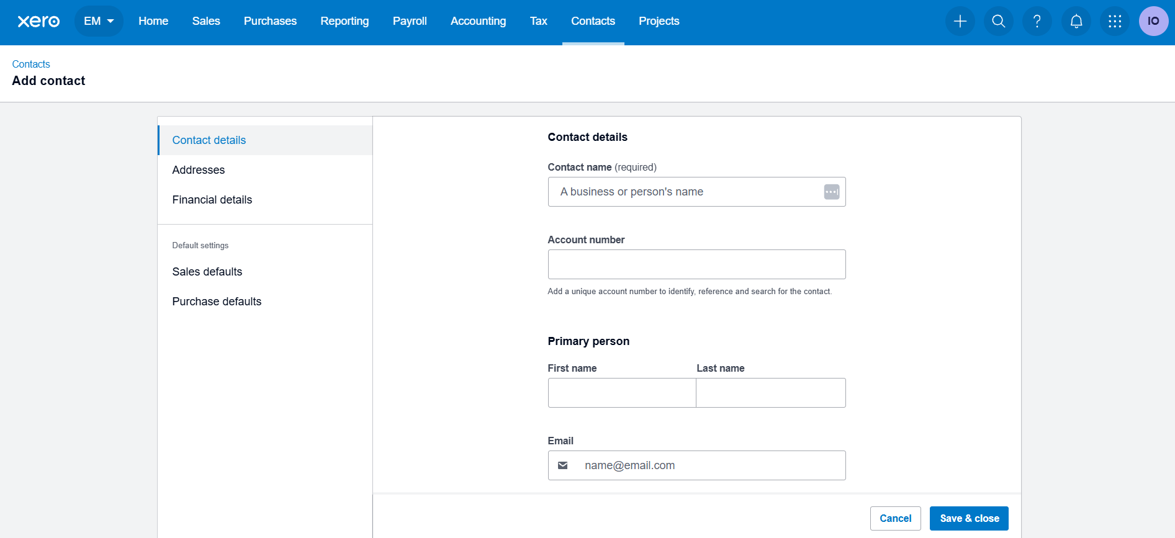Screen dimensions: 1175x538
Task: Focus the First name input field
Action: click(x=622, y=393)
